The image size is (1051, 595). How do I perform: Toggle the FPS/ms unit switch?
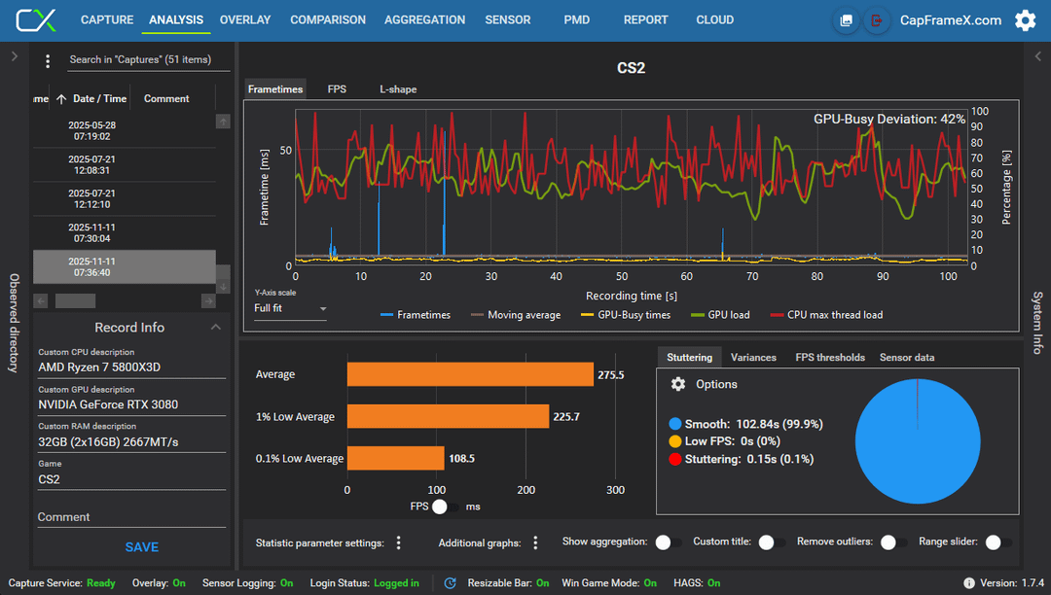(445, 507)
